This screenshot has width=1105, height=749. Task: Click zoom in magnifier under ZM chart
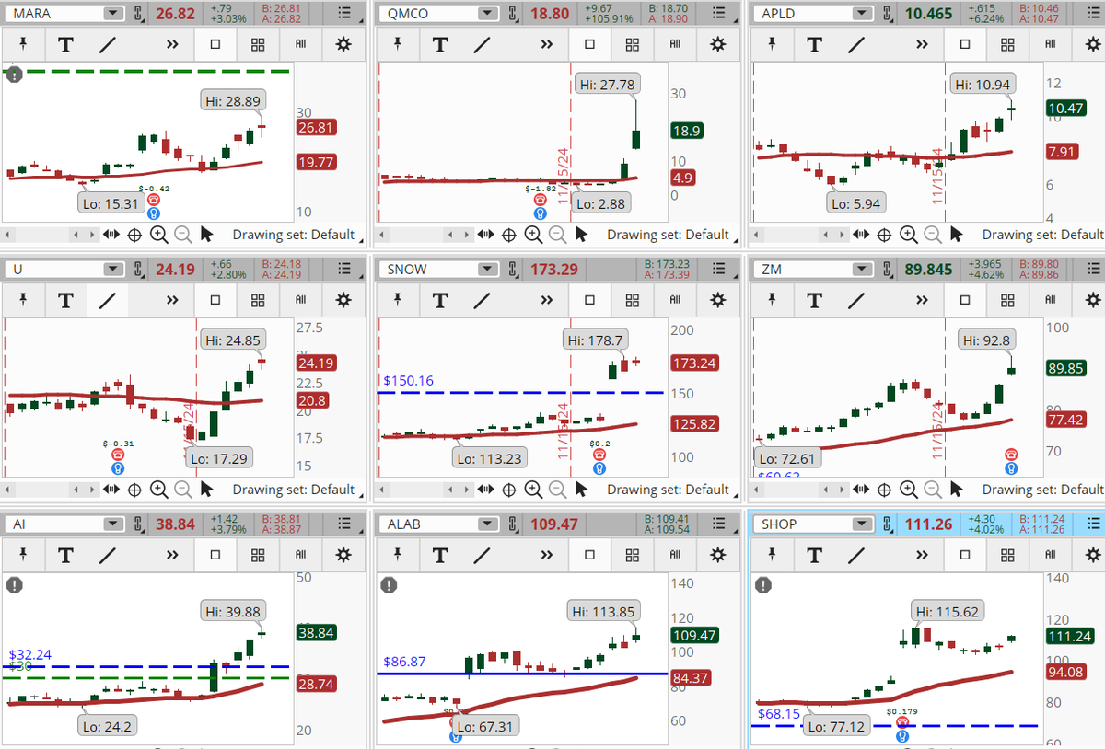908,490
